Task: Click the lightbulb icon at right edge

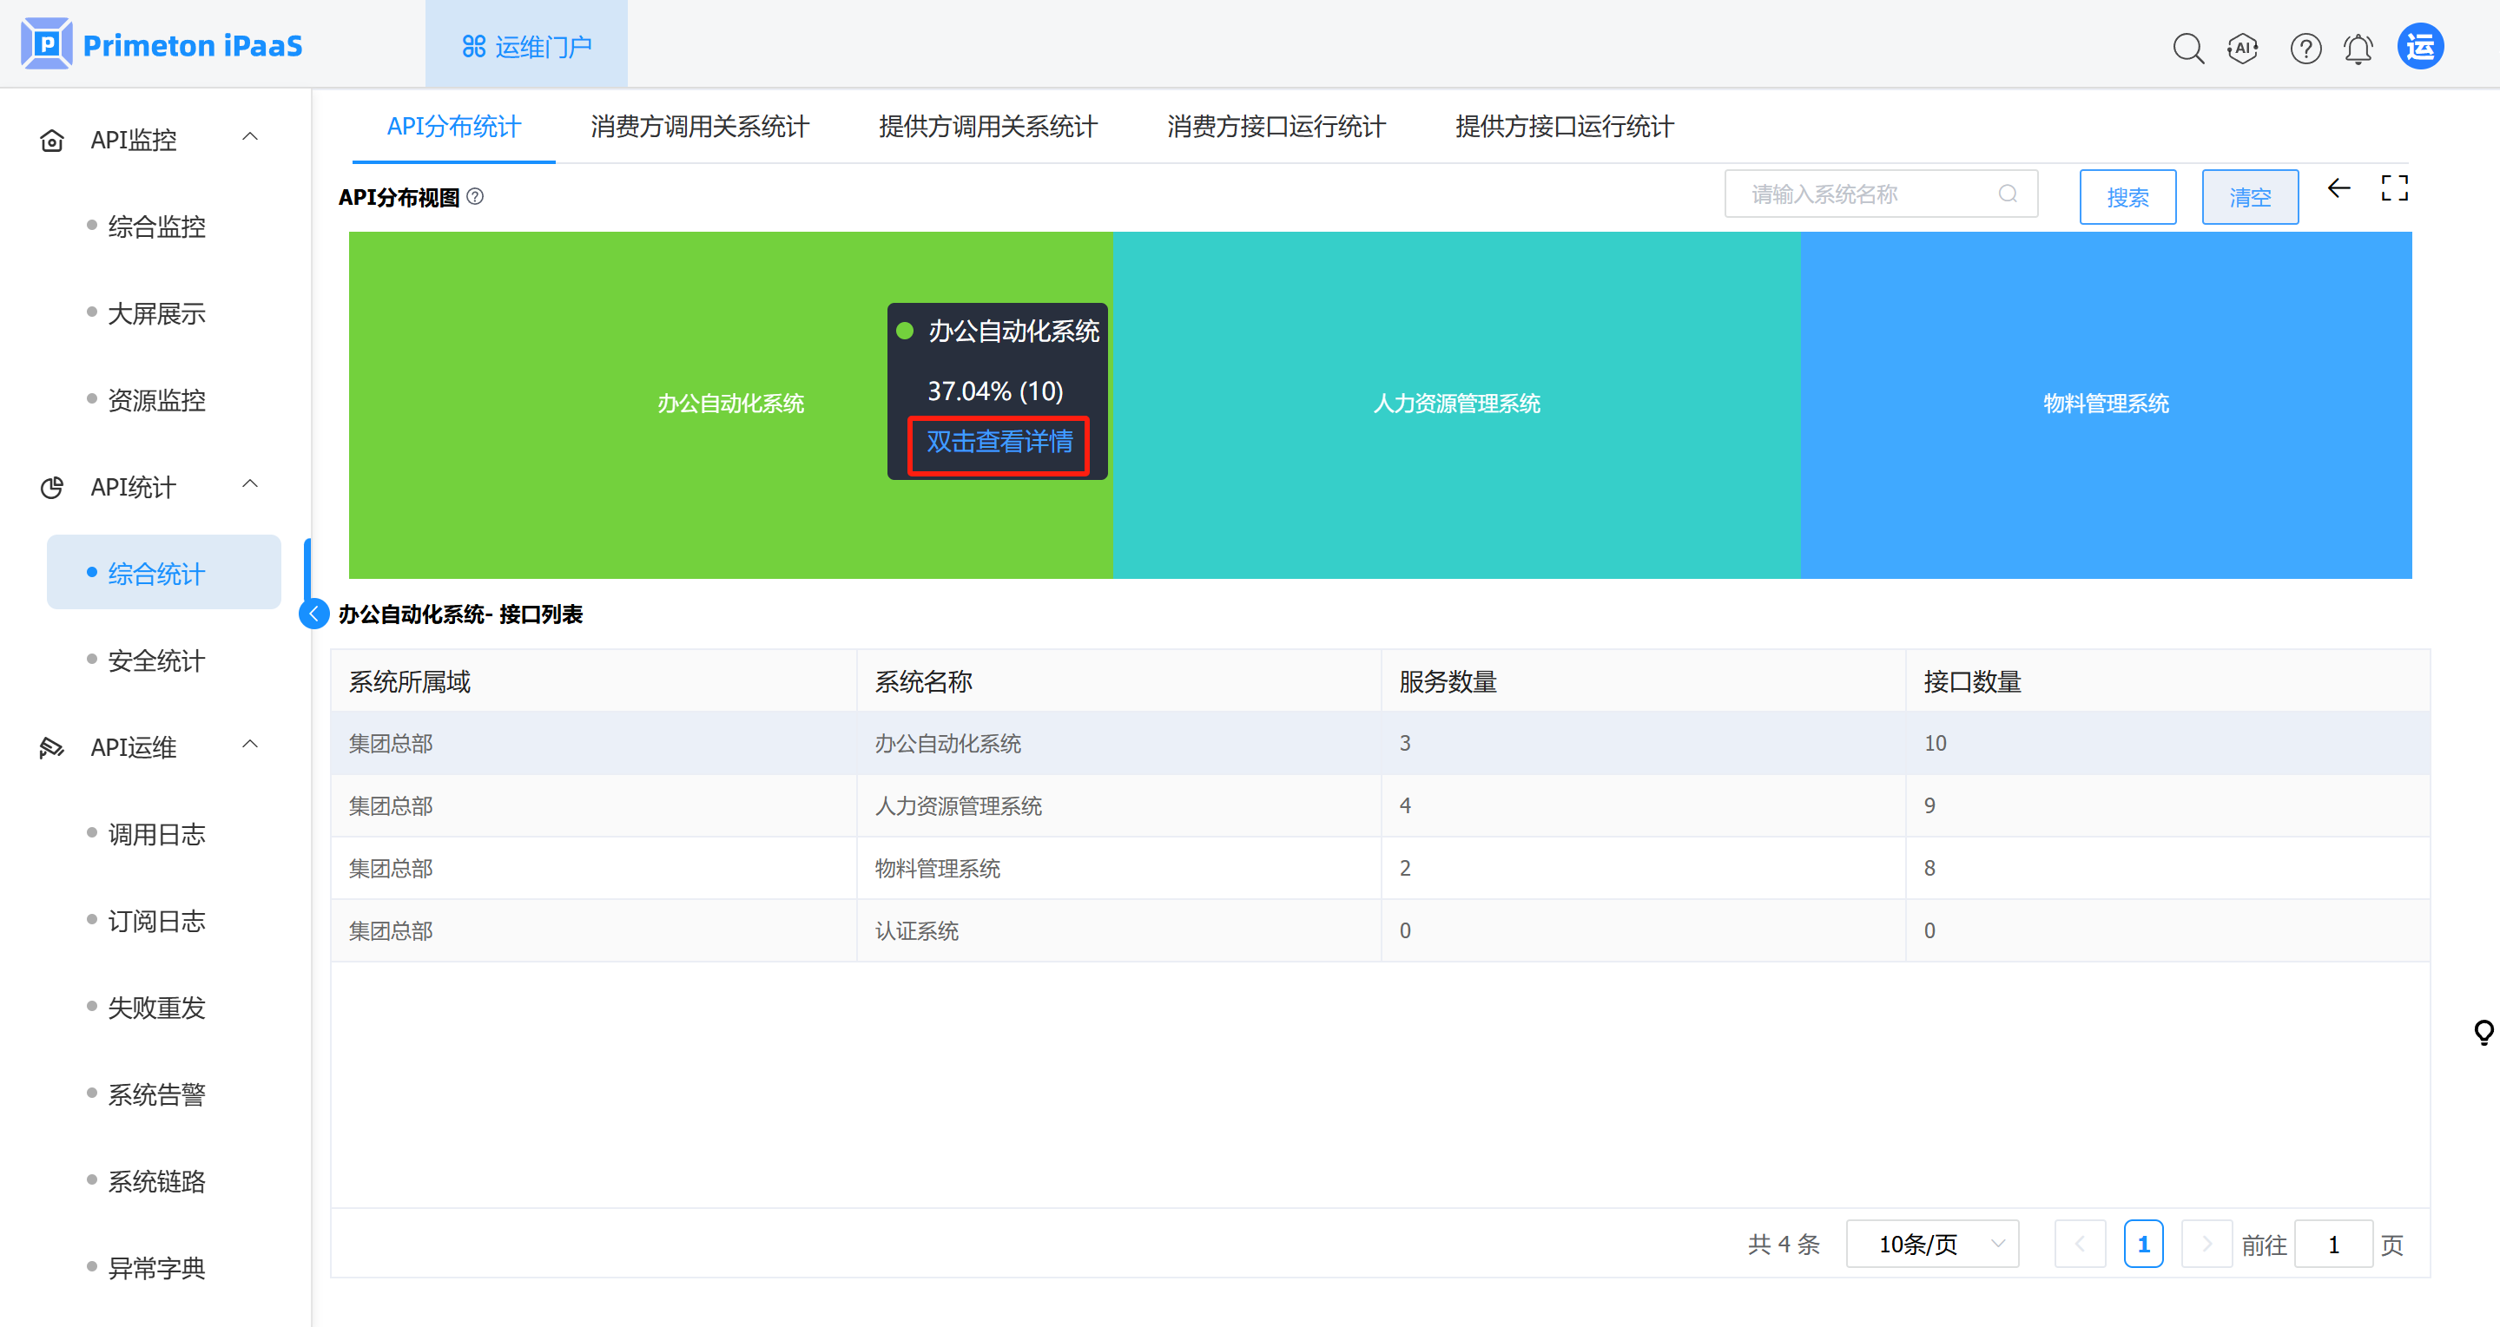Action: click(x=2484, y=1032)
